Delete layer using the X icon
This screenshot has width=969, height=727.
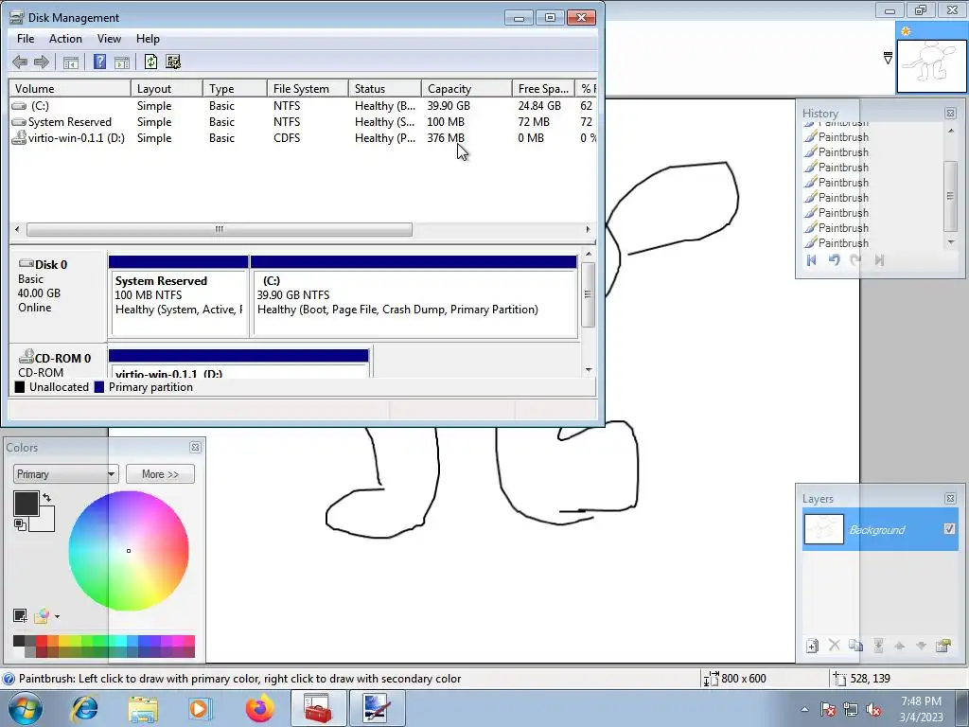click(x=835, y=646)
